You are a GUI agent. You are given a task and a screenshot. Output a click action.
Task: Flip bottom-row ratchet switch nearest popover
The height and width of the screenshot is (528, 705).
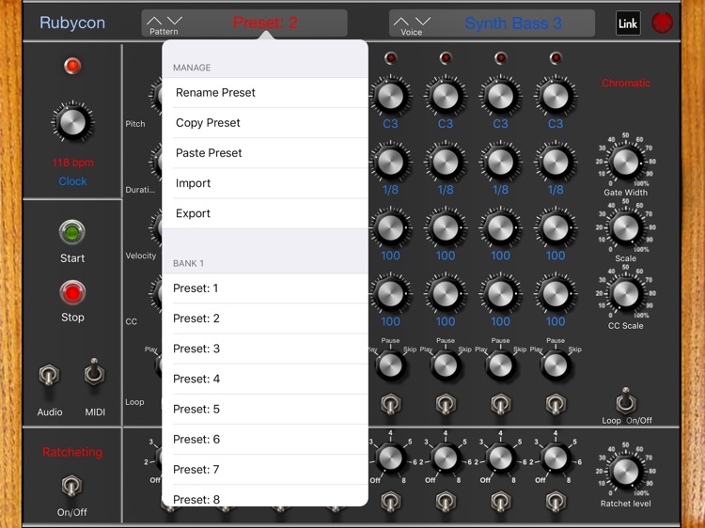(391, 501)
